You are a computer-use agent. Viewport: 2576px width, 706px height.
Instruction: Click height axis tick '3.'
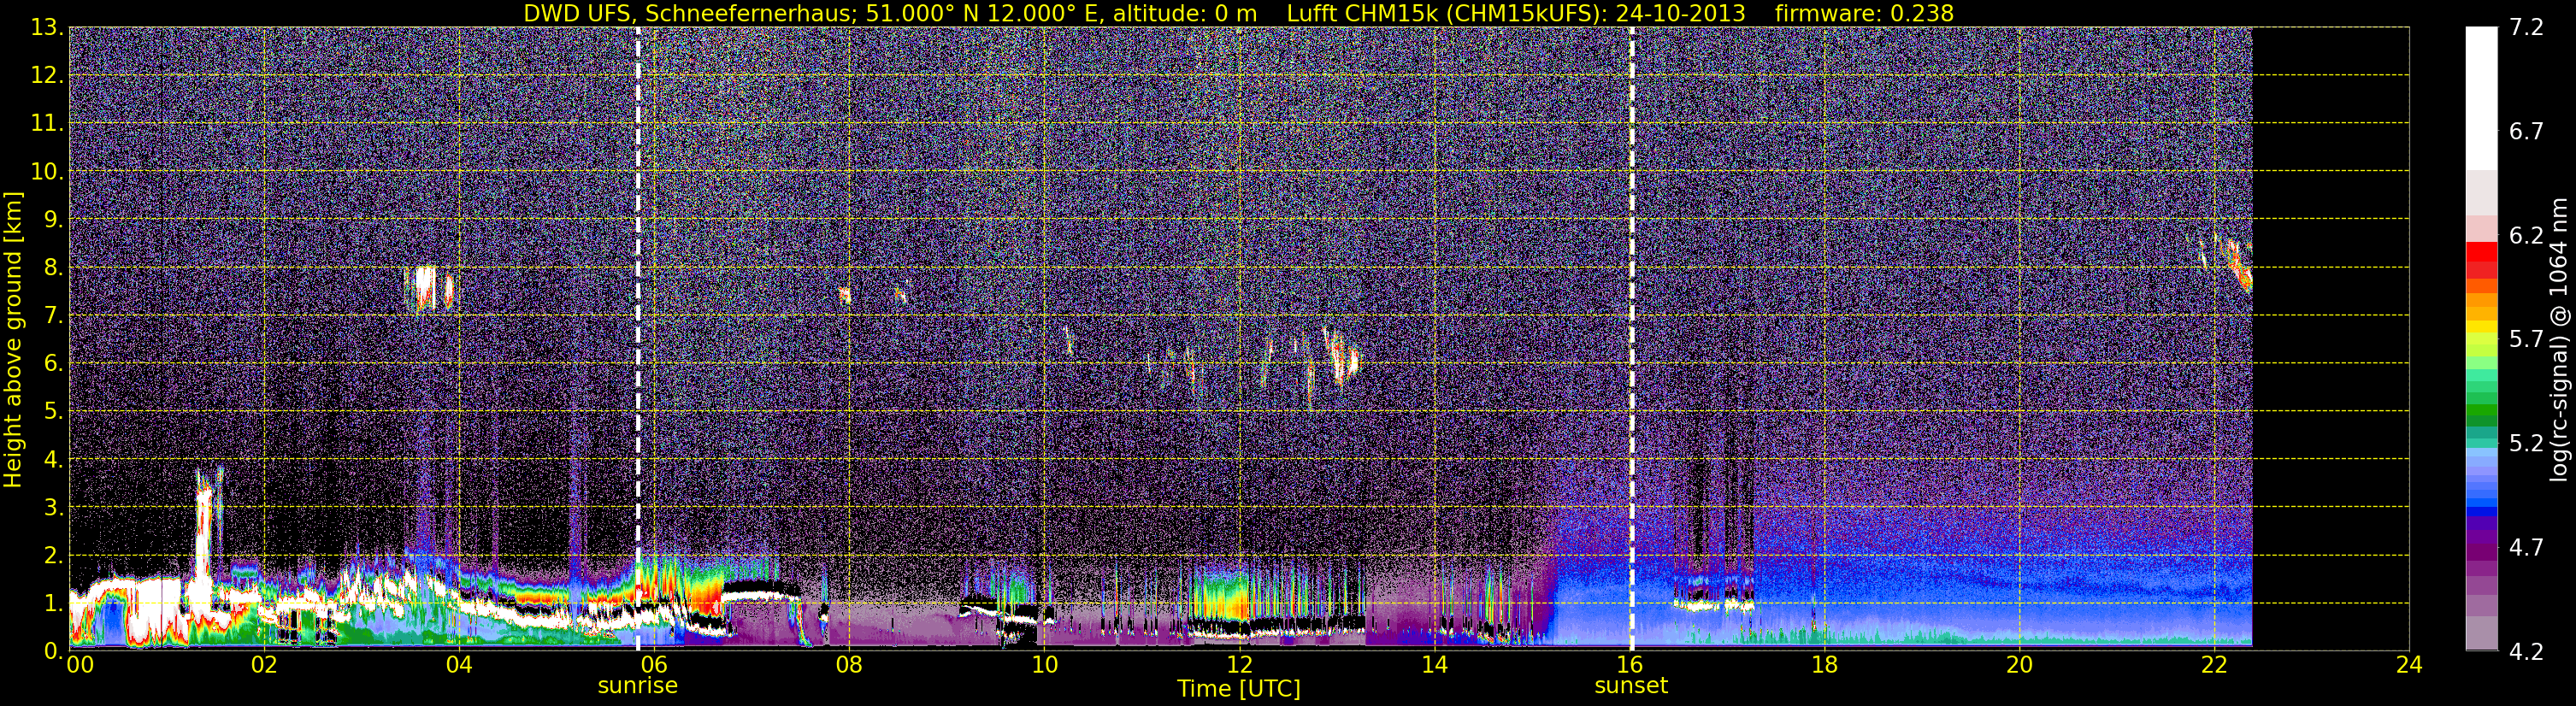tap(52, 508)
